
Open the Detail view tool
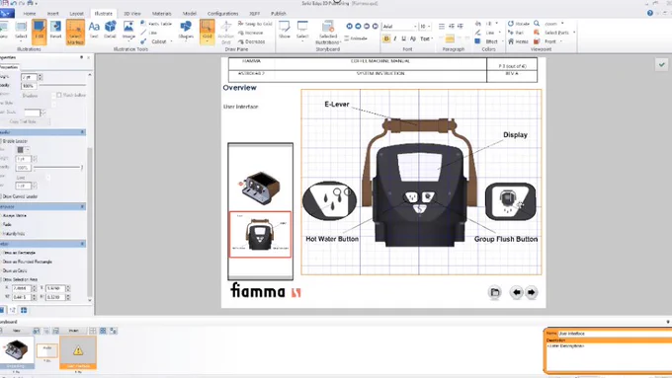tap(110, 30)
